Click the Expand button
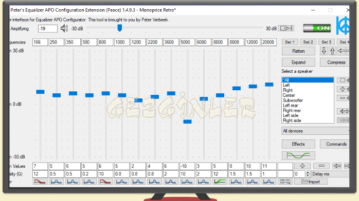 point(298,62)
